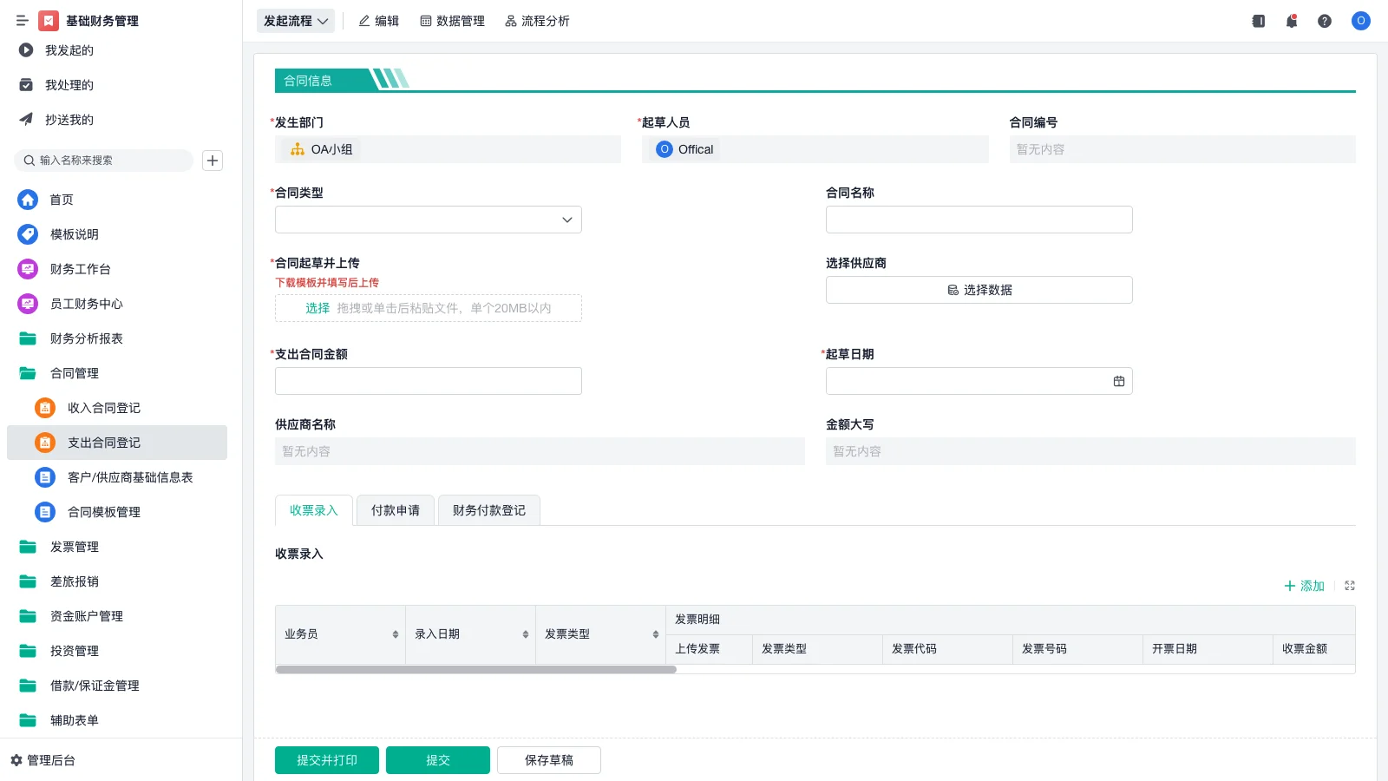
Task: Click the 收票金额 column header
Action: click(1313, 649)
